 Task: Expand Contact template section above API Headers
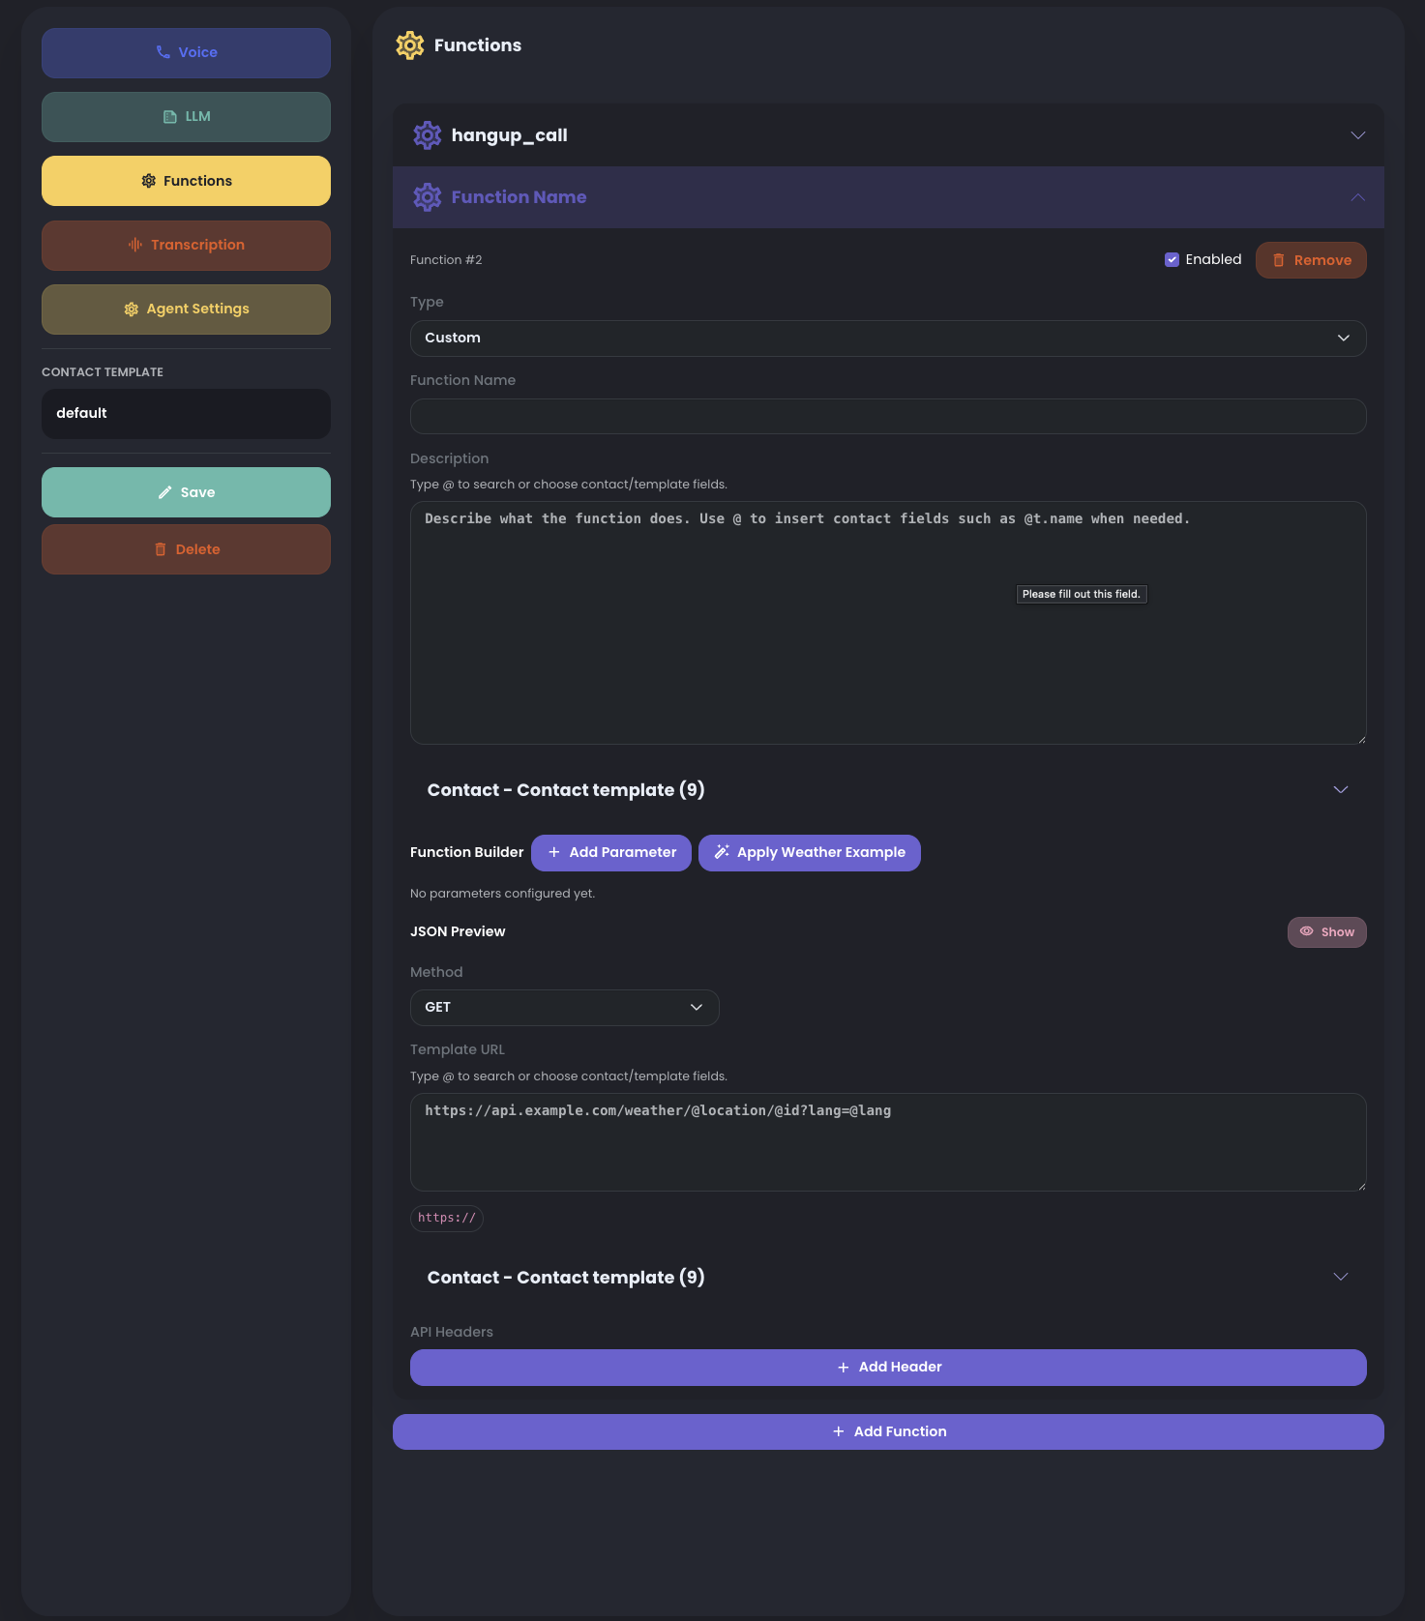888,1278
